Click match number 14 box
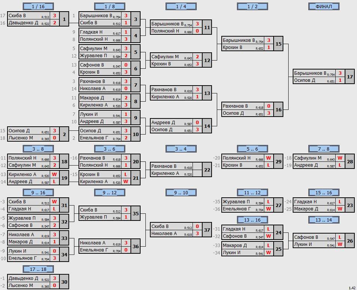This screenshot has width=357, height=290. [207, 126]
